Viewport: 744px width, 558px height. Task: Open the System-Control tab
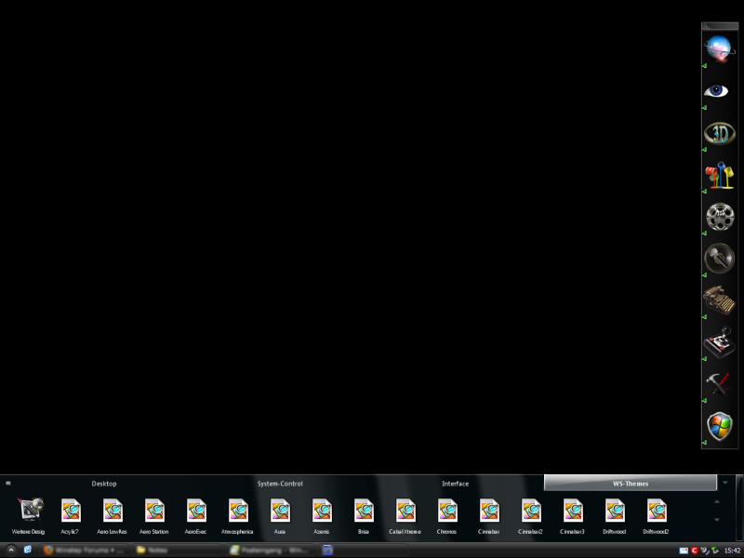(280, 484)
